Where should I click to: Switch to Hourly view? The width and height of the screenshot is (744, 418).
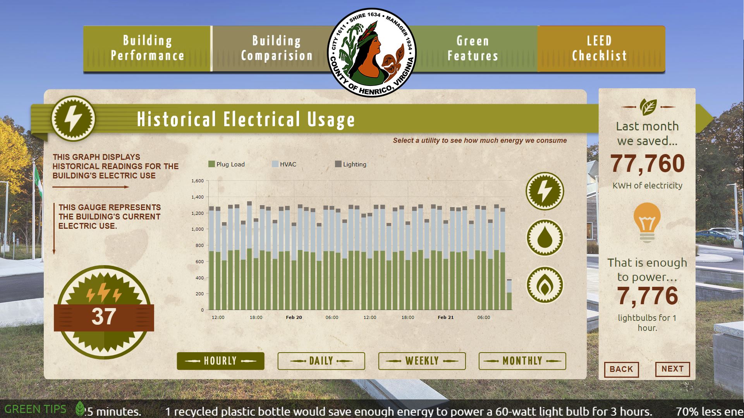click(220, 361)
